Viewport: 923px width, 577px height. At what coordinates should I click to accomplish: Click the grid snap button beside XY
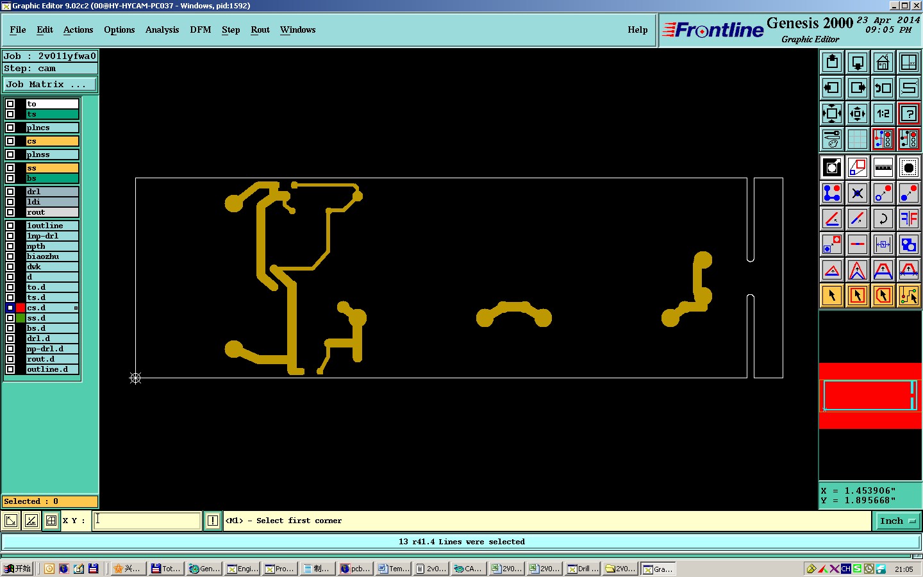(x=51, y=521)
